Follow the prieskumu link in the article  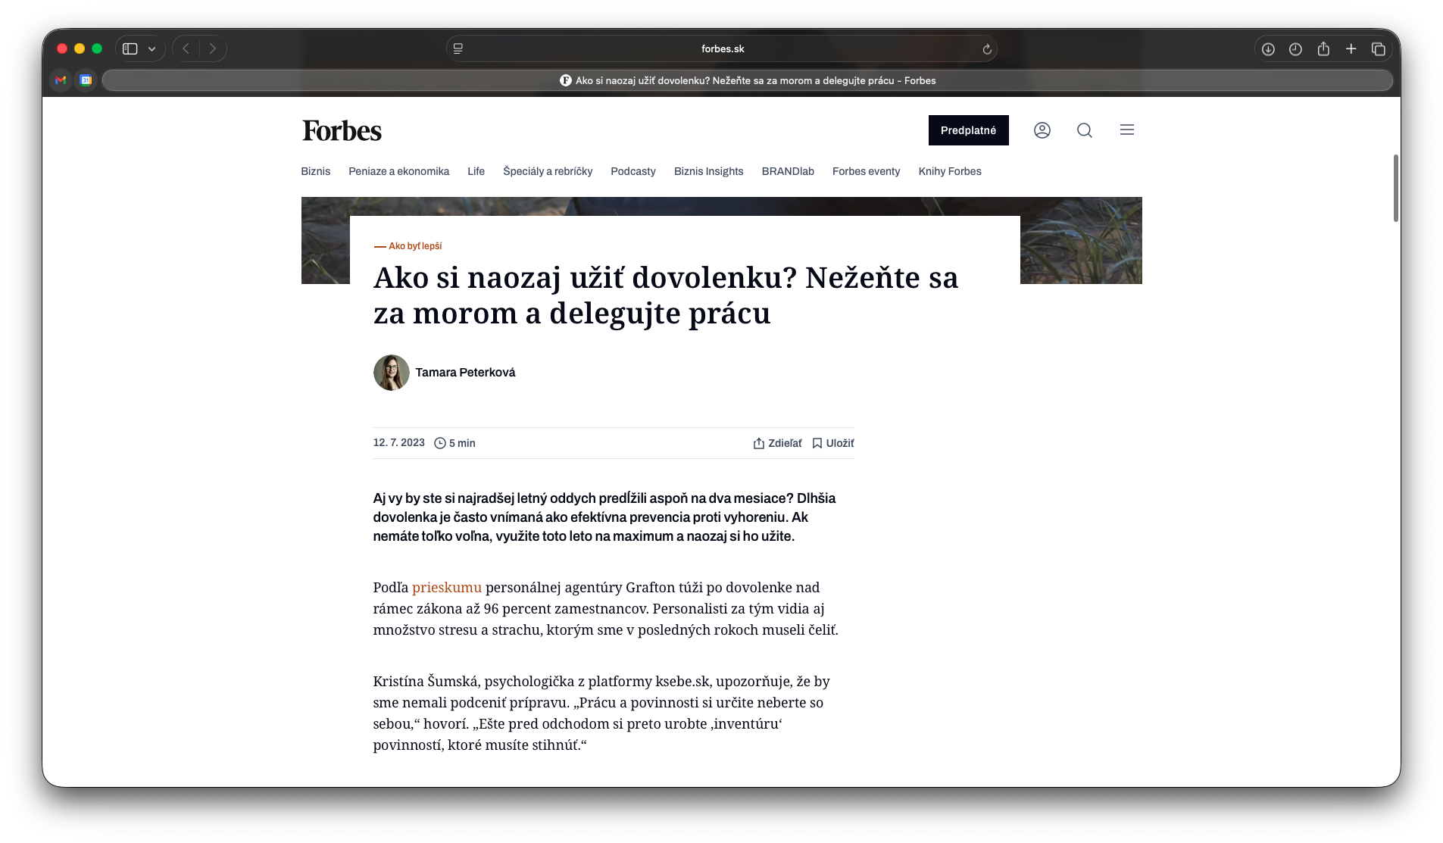[446, 587]
